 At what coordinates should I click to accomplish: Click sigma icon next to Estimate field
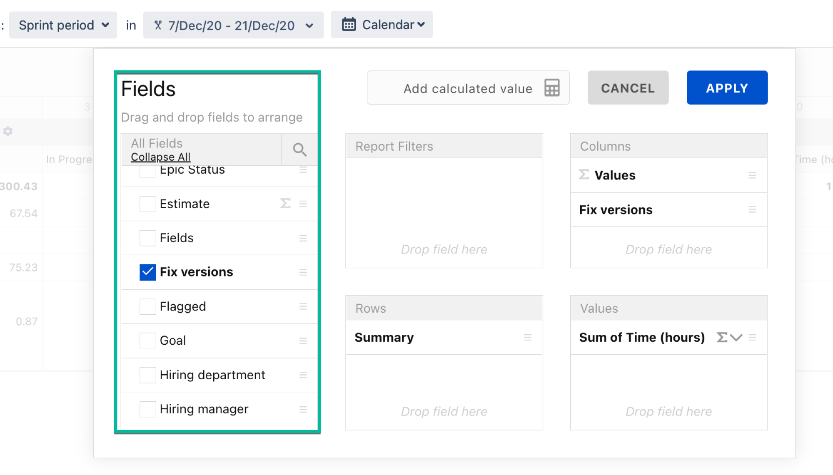(x=285, y=204)
